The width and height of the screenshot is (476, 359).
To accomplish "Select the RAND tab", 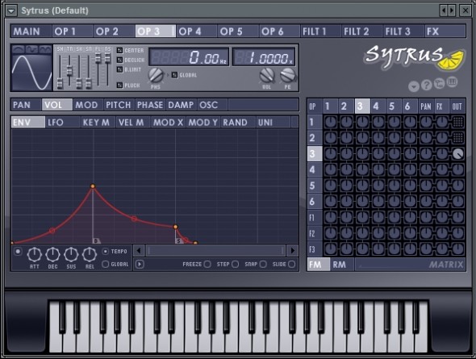I will 239,123.
